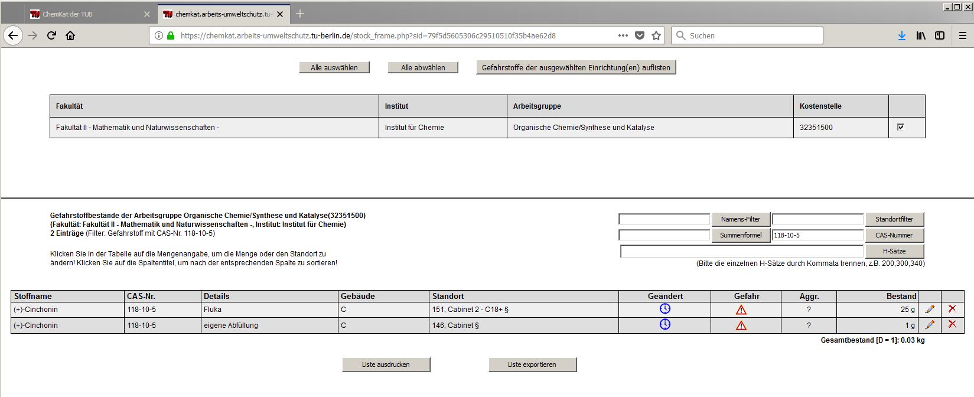The image size is (974, 397).
Task: Click the CAS-Nummer filter button
Action: pyautogui.click(x=894, y=235)
